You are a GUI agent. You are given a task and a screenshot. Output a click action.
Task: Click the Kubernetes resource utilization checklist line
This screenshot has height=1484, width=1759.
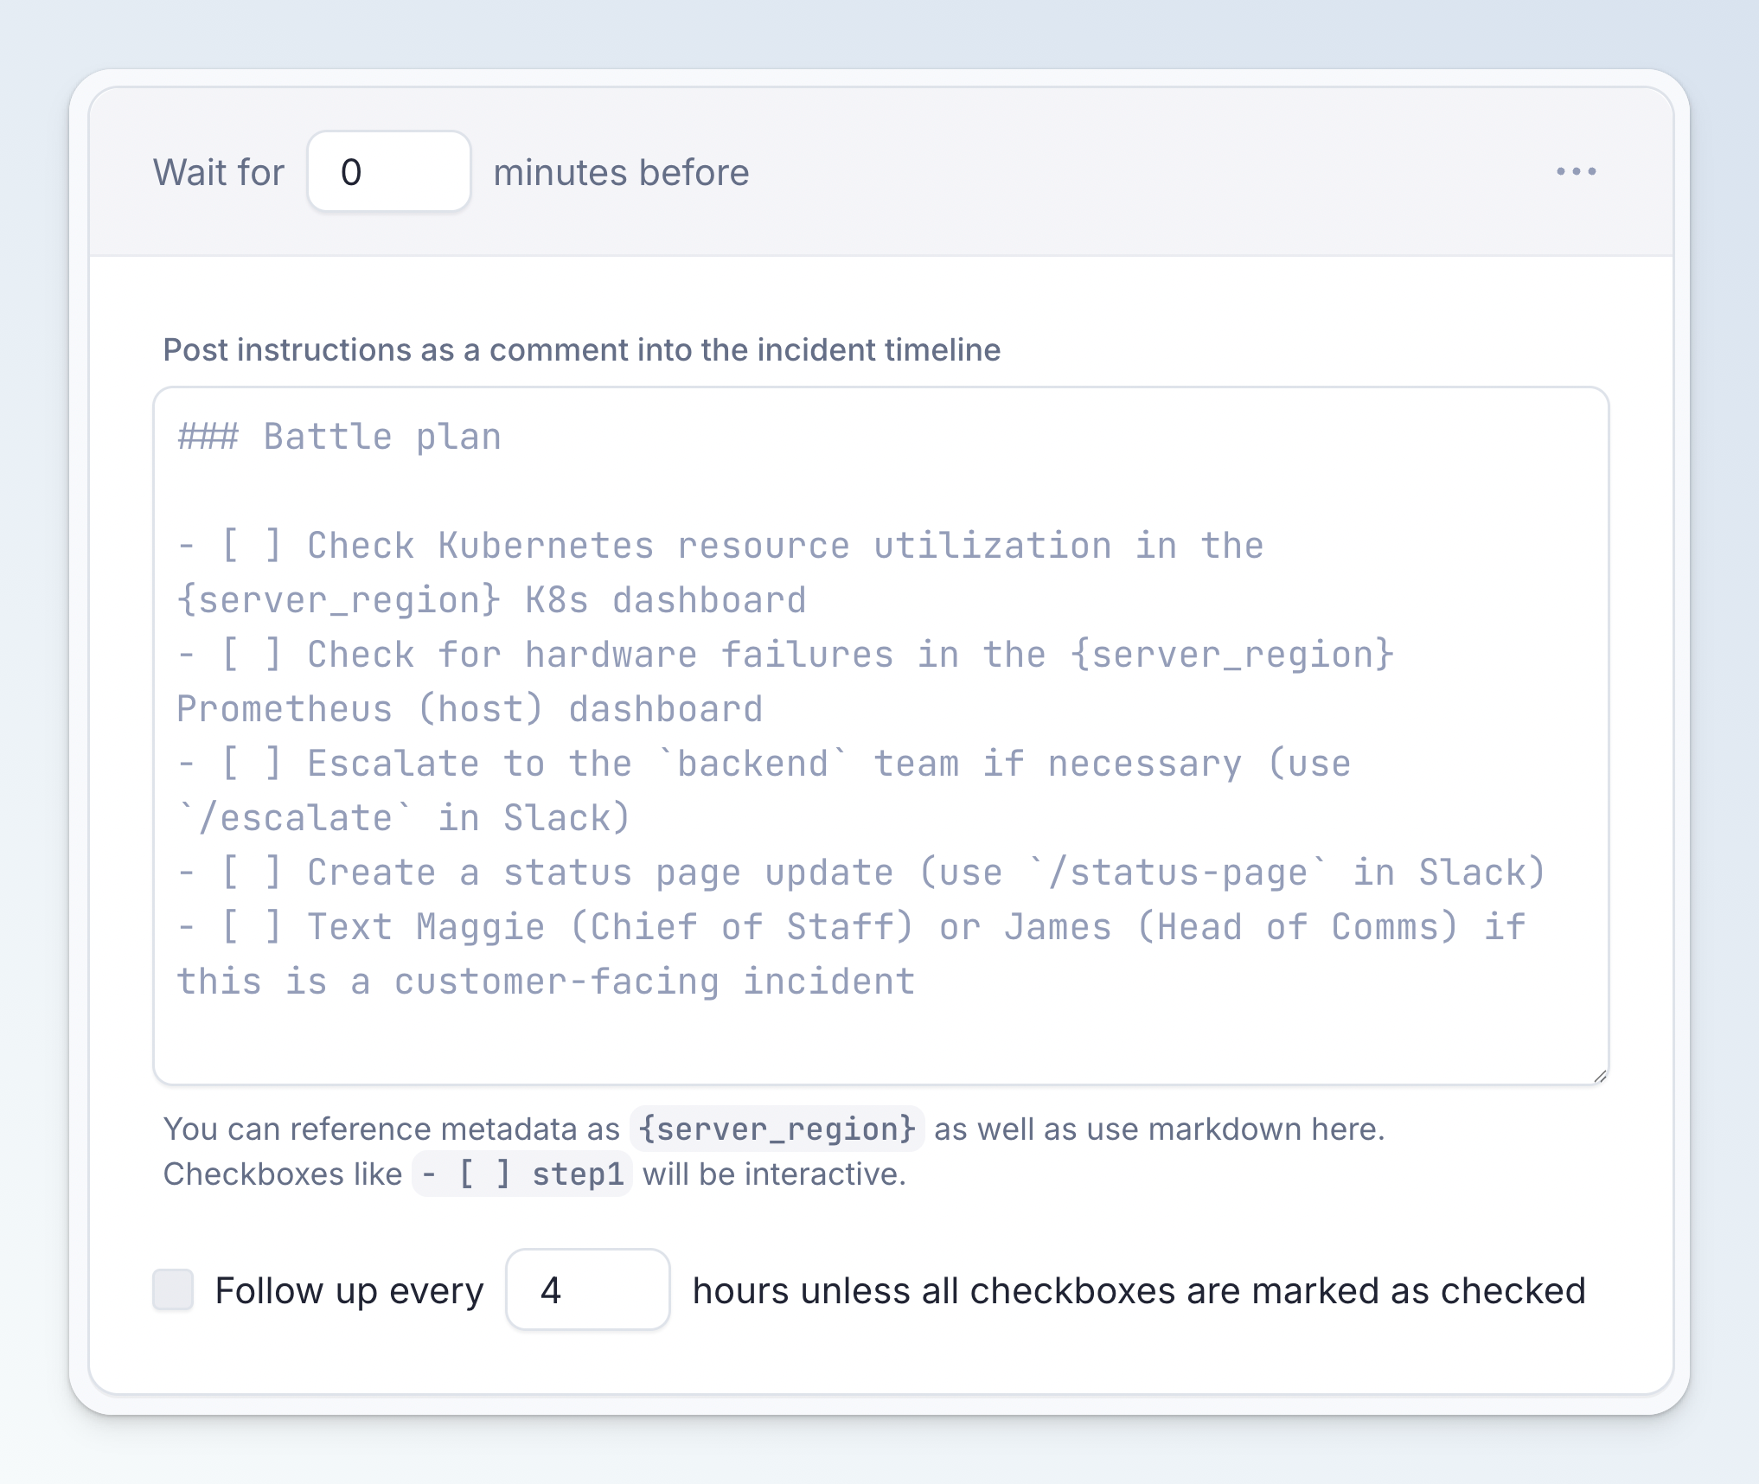click(x=720, y=545)
